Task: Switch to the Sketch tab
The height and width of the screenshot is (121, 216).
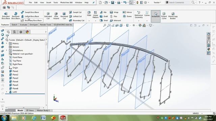Action: pyautogui.click(x=14, y=25)
